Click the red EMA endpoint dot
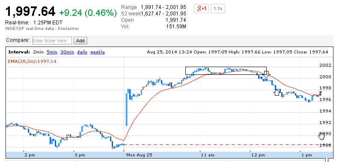The width and height of the screenshot is (339, 162). point(320,94)
